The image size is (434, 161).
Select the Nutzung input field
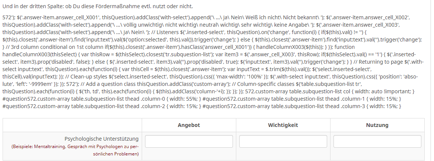[x=377, y=141]
